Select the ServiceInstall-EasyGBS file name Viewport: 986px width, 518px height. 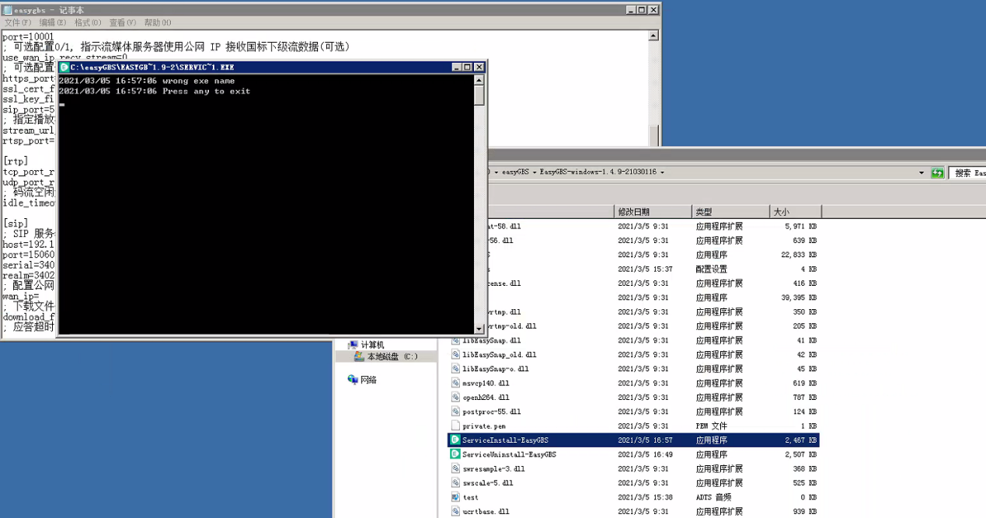point(505,440)
